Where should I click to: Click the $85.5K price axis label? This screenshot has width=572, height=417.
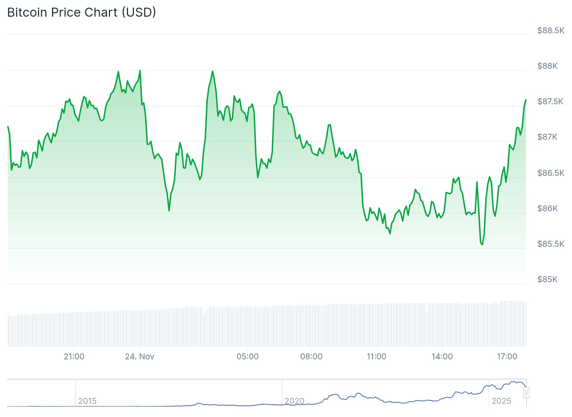[550, 244]
